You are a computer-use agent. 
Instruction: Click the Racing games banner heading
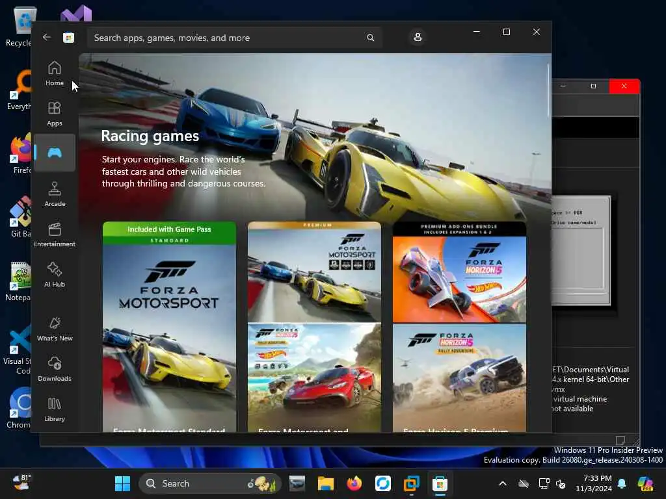point(150,136)
